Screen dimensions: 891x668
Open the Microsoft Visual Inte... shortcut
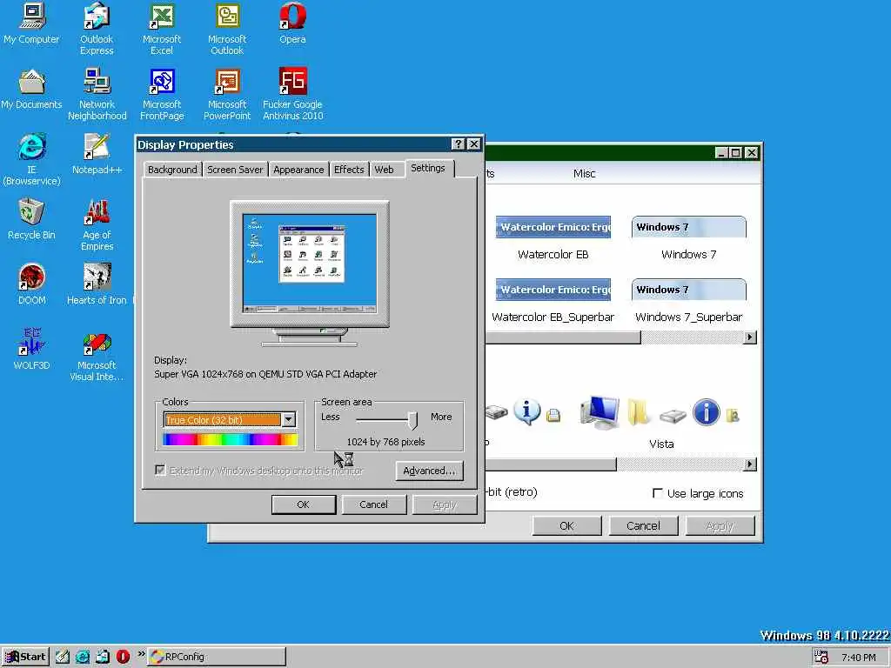click(97, 356)
